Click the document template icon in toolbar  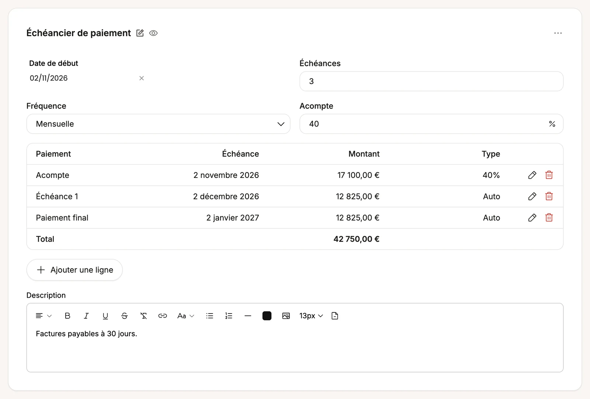(335, 316)
